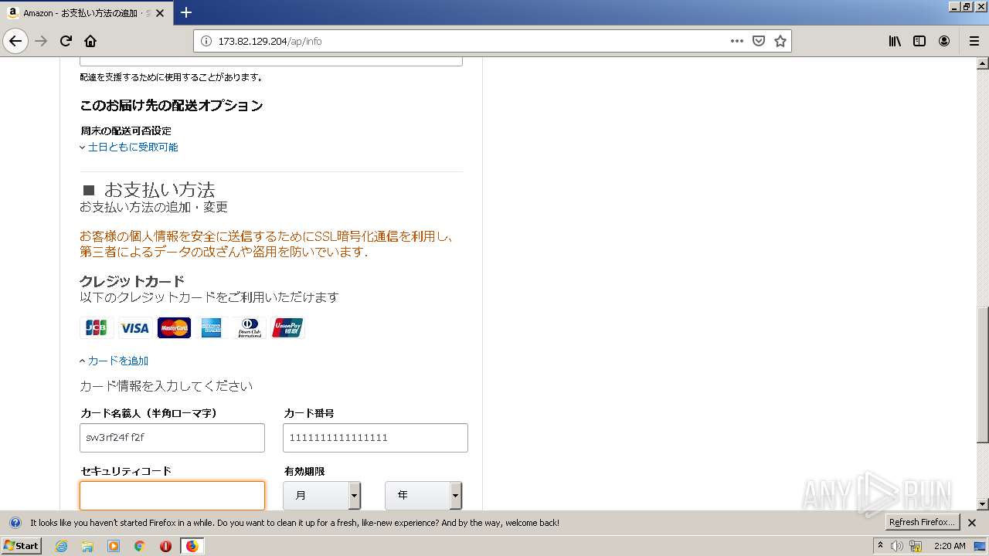Open the Firefox account icon
Screen dimensions: 989x556
[x=944, y=41]
